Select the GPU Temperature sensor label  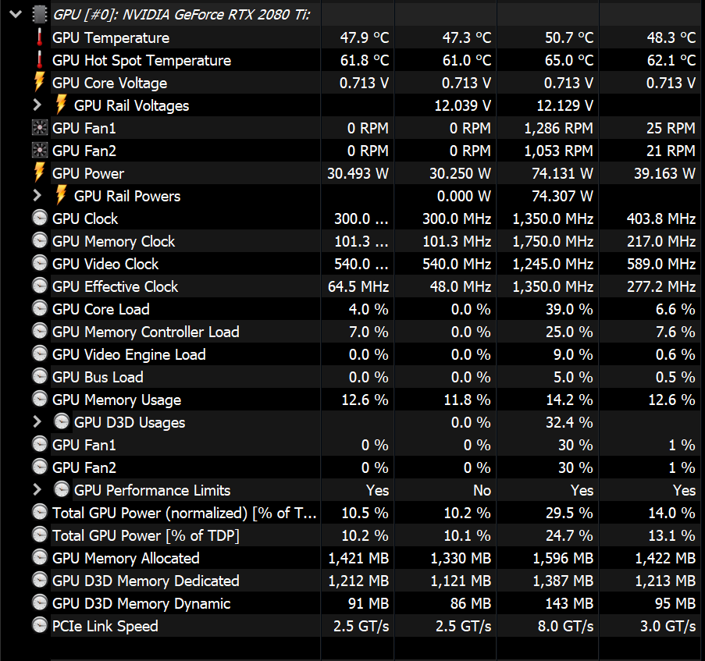click(111, 37)
